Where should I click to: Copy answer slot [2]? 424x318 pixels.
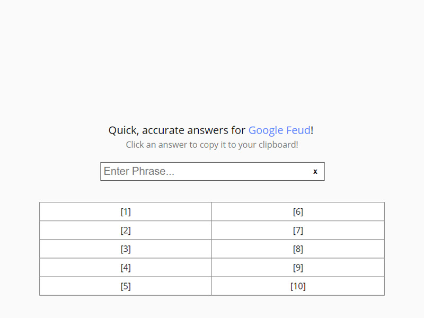point(126,230)
